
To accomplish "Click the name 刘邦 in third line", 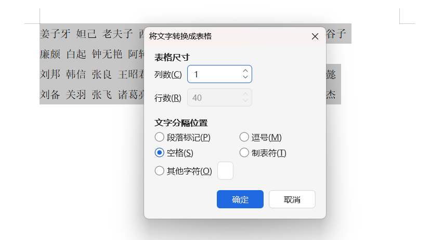I will [50, 75].
